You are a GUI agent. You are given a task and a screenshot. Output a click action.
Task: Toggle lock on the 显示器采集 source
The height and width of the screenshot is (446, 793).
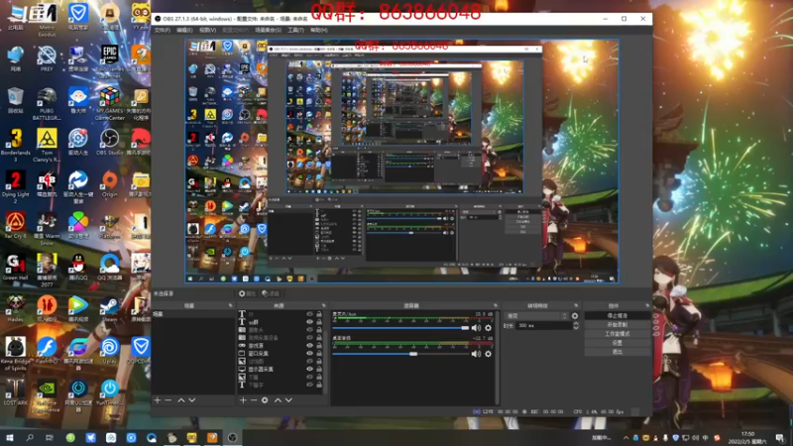pos(319,369)
